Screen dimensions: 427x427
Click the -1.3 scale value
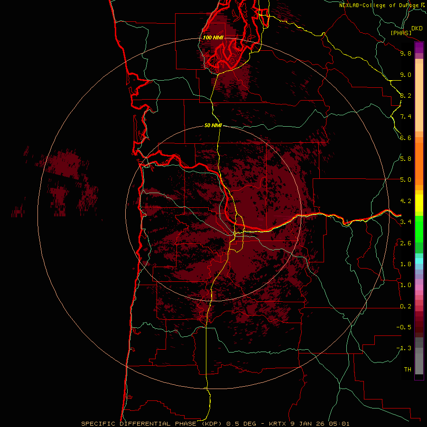(404, 348)
